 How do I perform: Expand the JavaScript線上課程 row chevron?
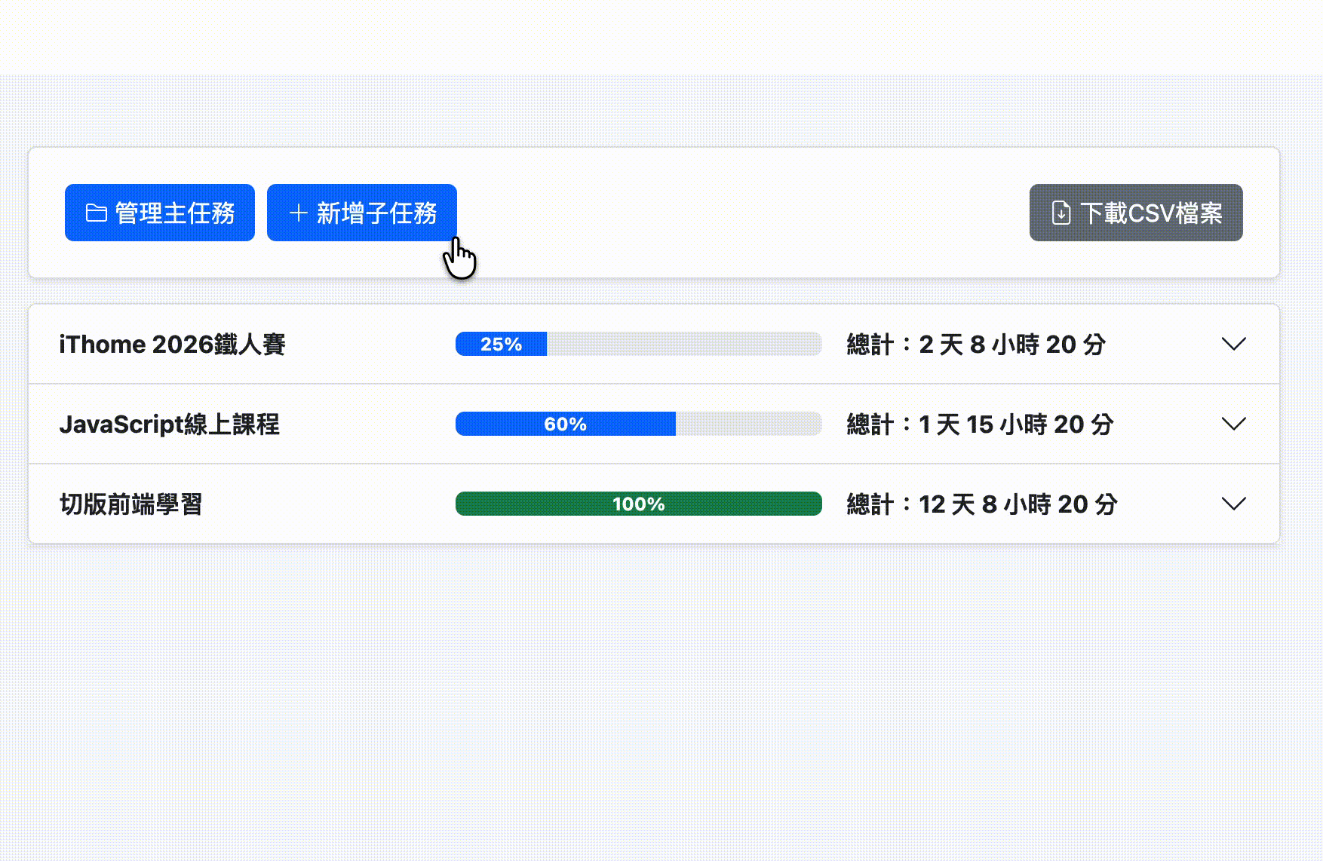1233,424
